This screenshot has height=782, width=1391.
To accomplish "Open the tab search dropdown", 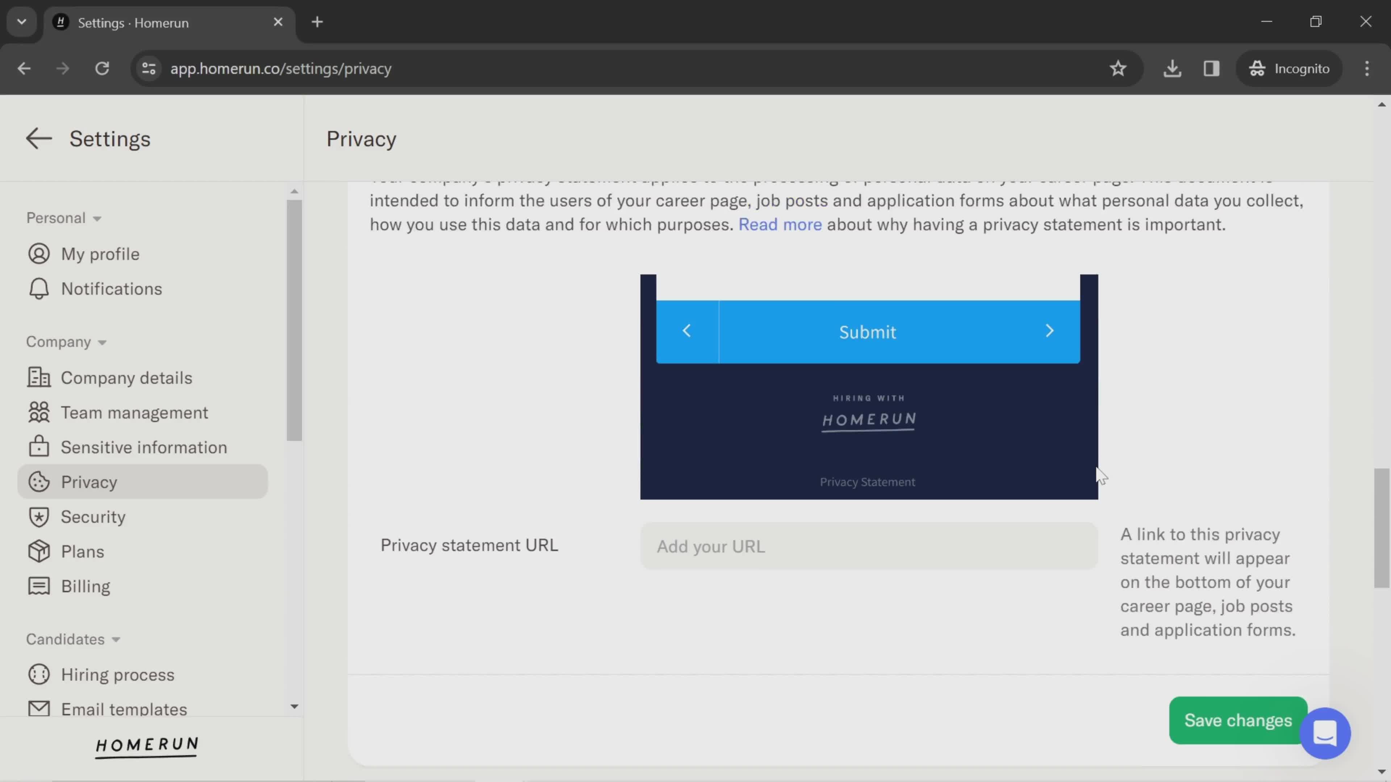I will (x=22, y=22).
